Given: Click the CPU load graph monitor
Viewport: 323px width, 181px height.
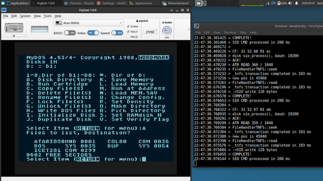Looking at the screenshot, I should 252,3.
